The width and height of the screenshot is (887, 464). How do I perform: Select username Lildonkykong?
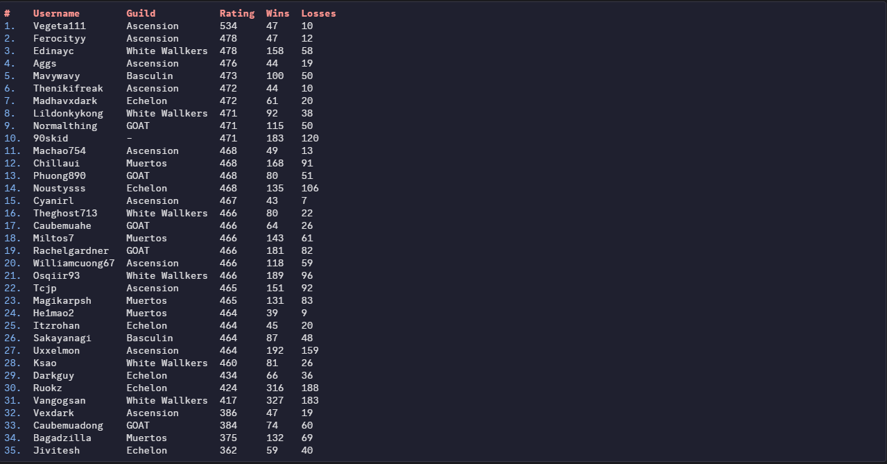(x=68, y=113)
